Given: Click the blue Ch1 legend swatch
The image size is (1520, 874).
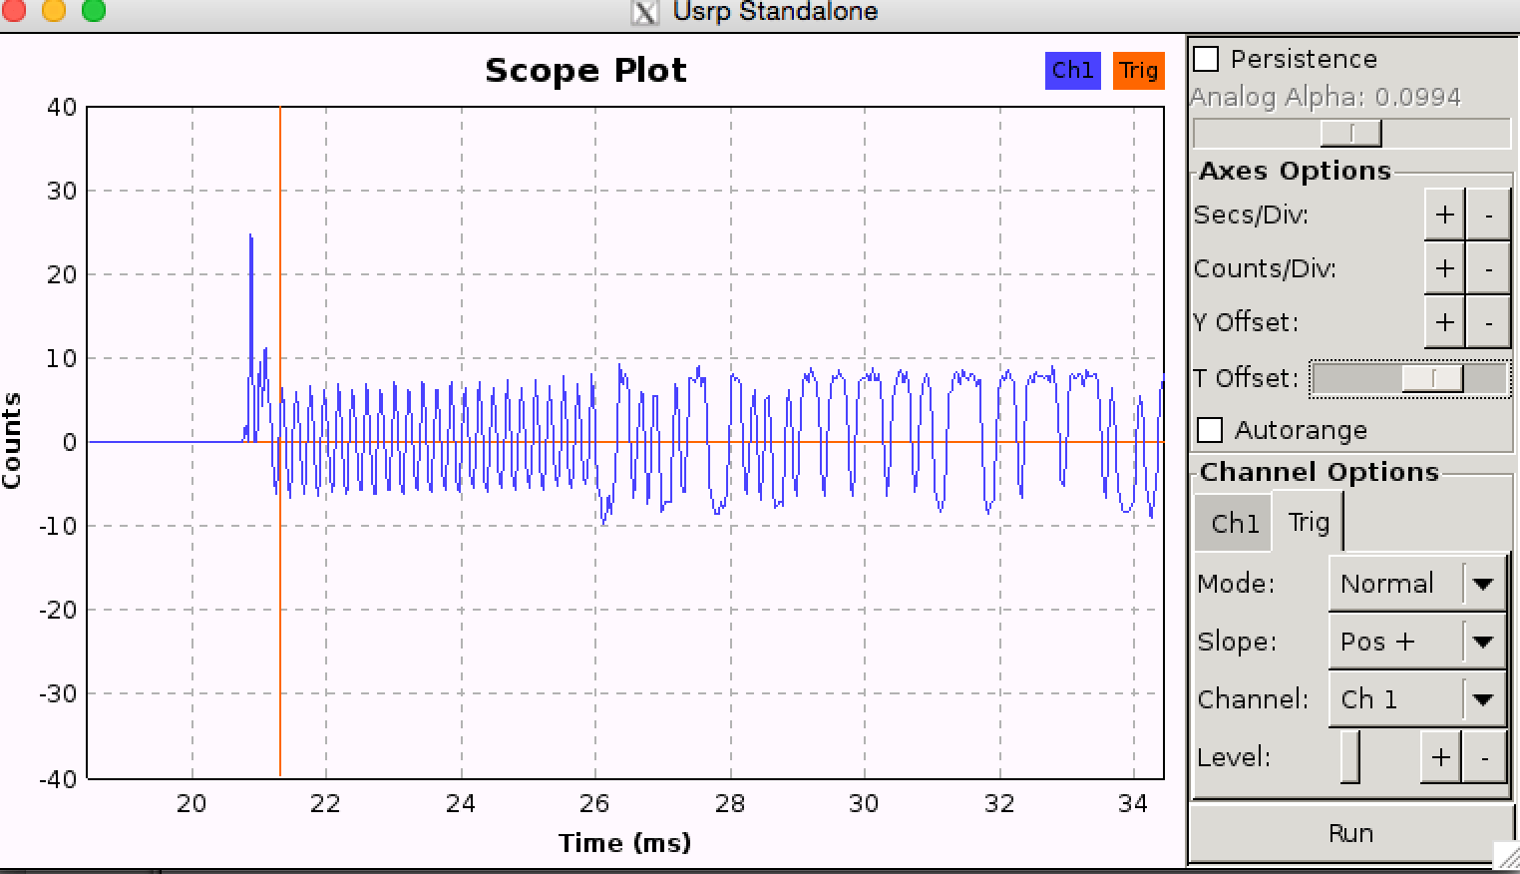Looking at the screenshot, I should pos(1072,70).
